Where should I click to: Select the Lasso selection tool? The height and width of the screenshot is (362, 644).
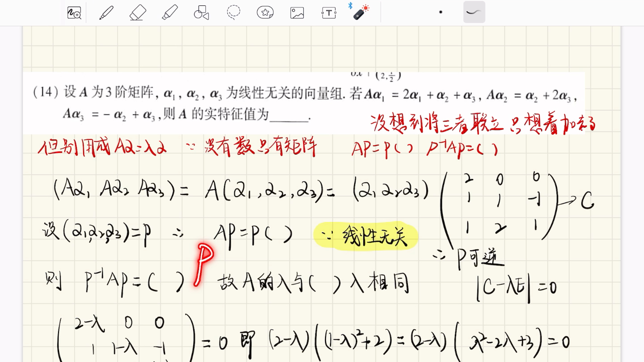(x=233, y=13)
